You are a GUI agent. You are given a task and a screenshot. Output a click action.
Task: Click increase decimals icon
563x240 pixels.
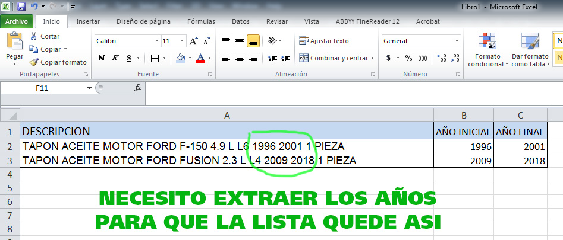(442, 58)
